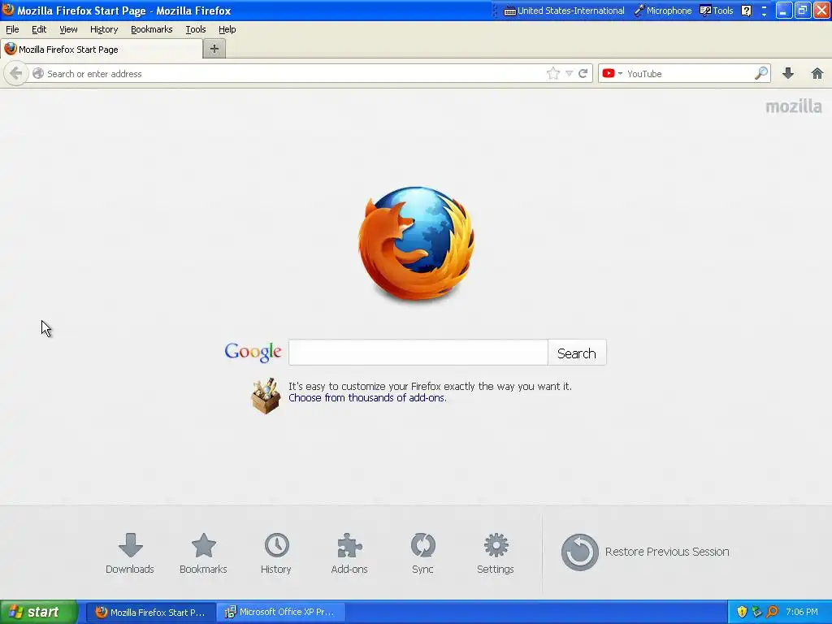Click the globe identity icon in address bar
Image resolution: width=832 pixels, height=624 pixels.
pyautogui.click(x=37, y=73)
